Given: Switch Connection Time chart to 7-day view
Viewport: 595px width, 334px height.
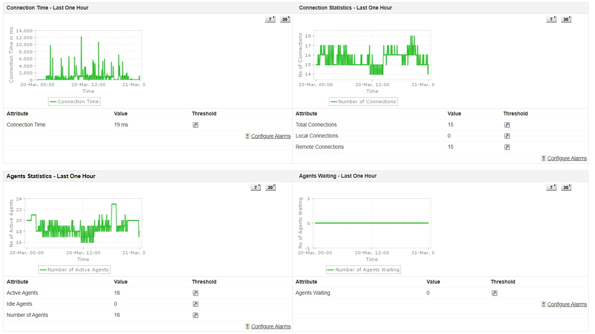Looking at the screenshot, I should [x=270, y=19].
